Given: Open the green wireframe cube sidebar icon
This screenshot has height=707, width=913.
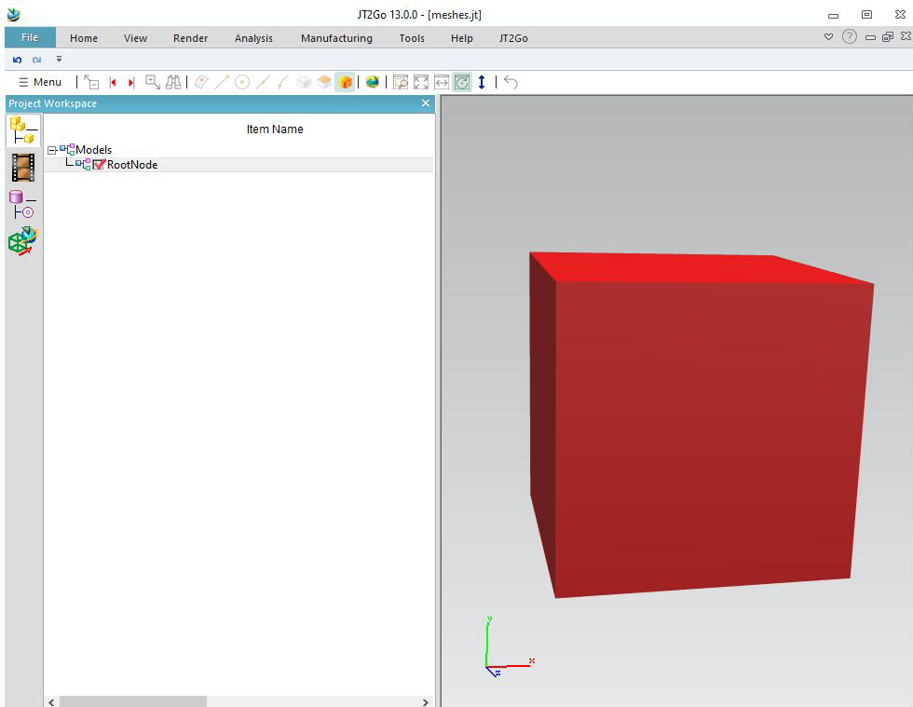Looking at the screenshot, I should 23,241.
